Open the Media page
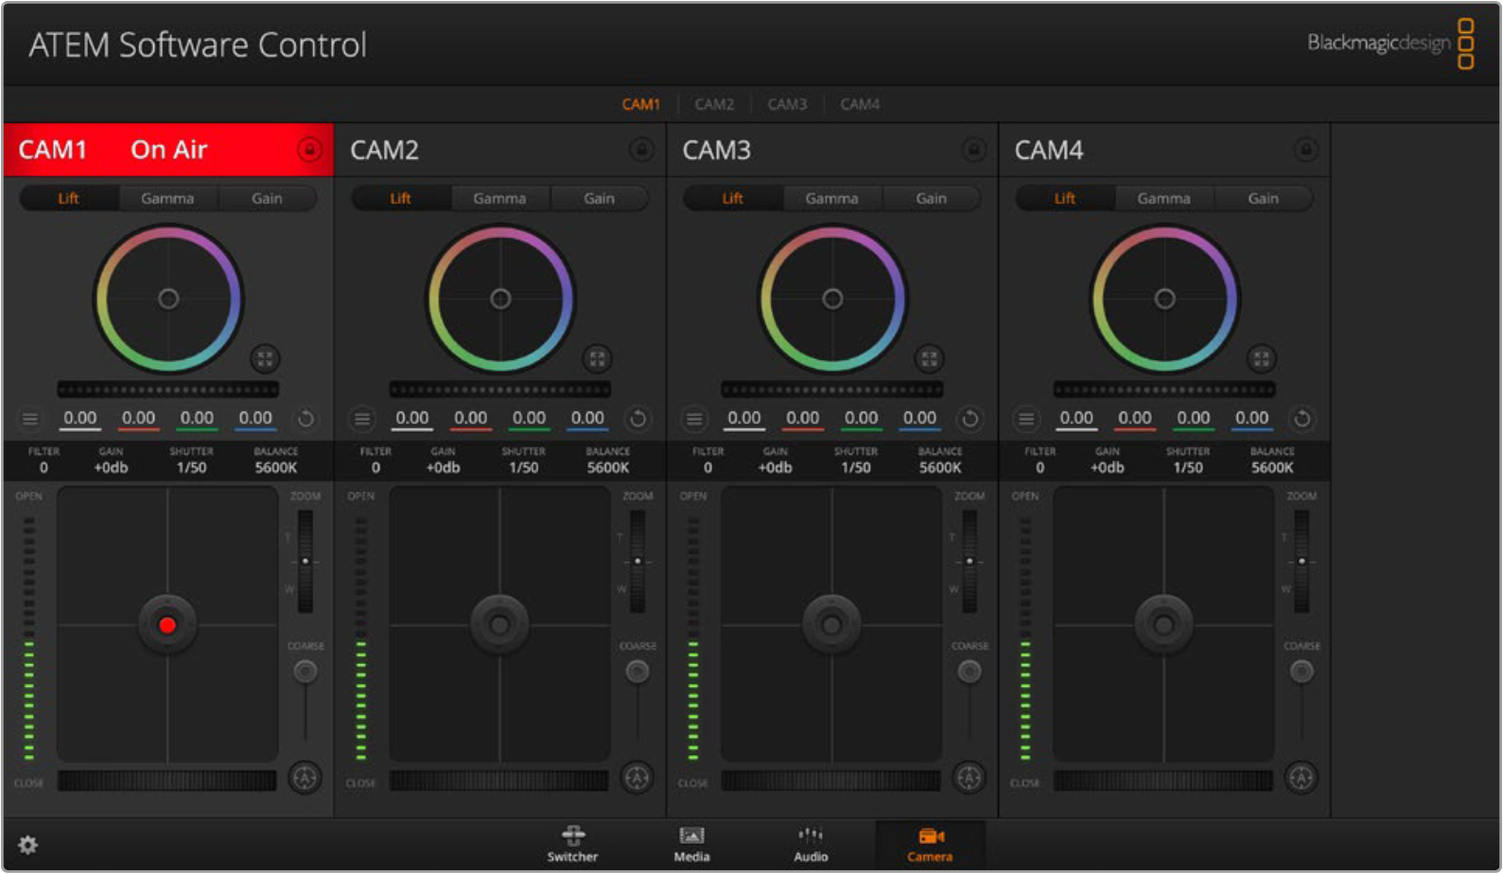1503x874 pixels. (x=691, y=844)
